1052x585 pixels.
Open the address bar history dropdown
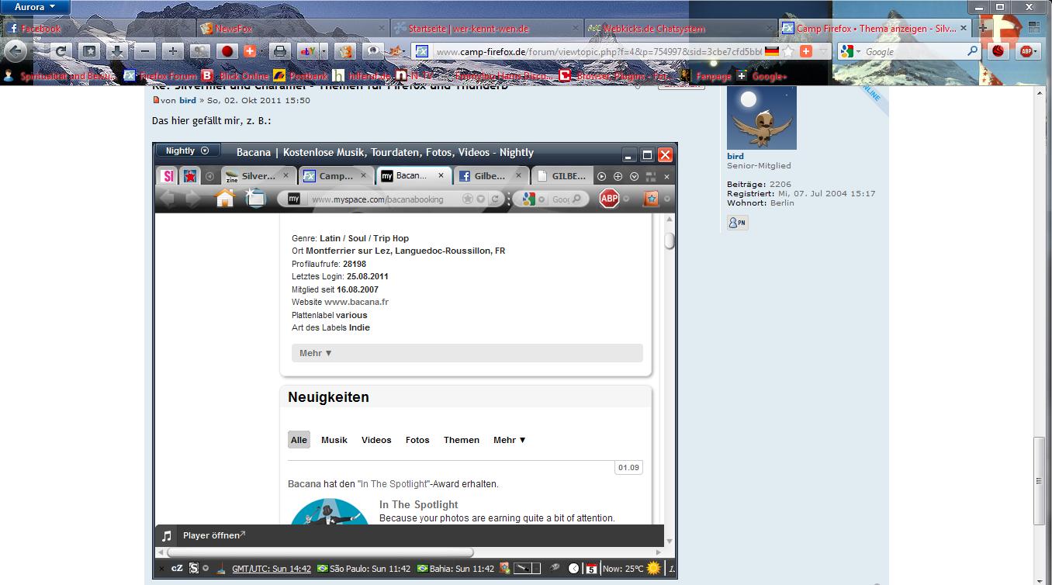823,51
